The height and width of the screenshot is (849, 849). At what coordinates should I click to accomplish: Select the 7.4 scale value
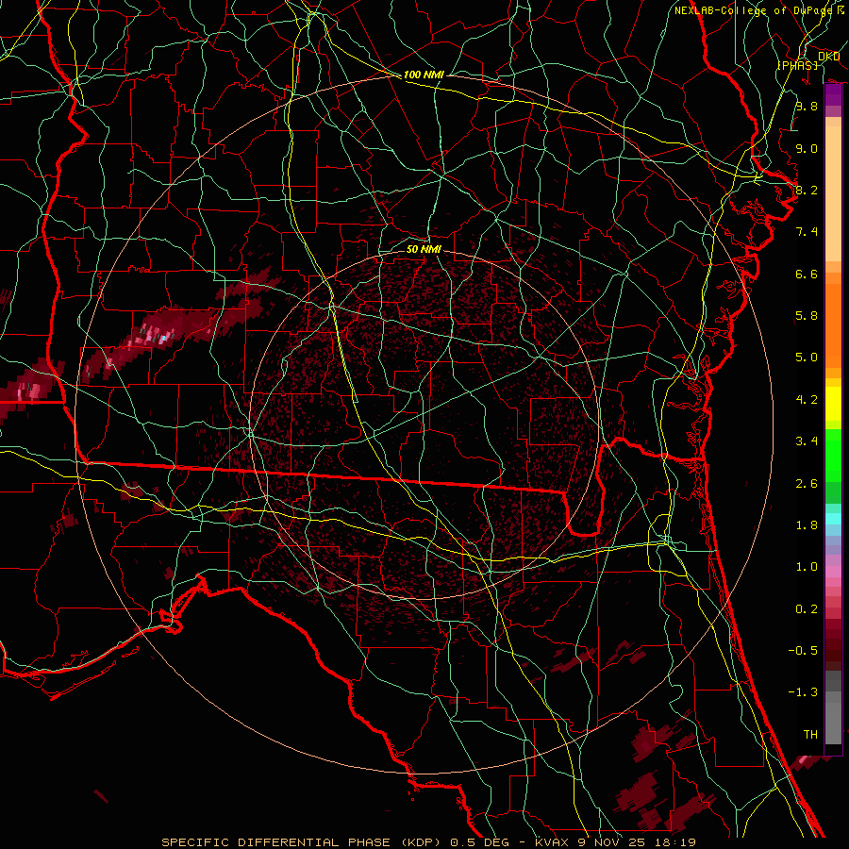(807, 232)
